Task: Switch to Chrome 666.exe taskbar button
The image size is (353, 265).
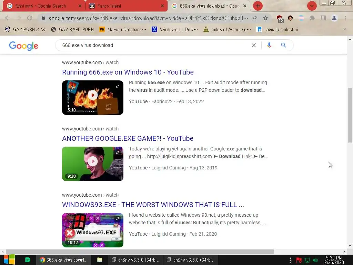Action: tap(64, 260)
